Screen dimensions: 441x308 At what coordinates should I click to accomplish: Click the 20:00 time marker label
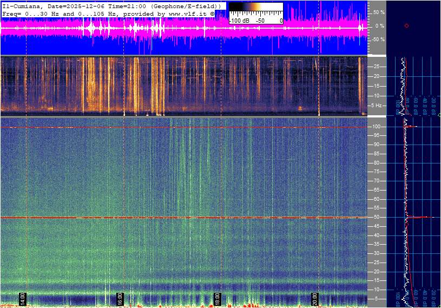click(x=315, y=299)
